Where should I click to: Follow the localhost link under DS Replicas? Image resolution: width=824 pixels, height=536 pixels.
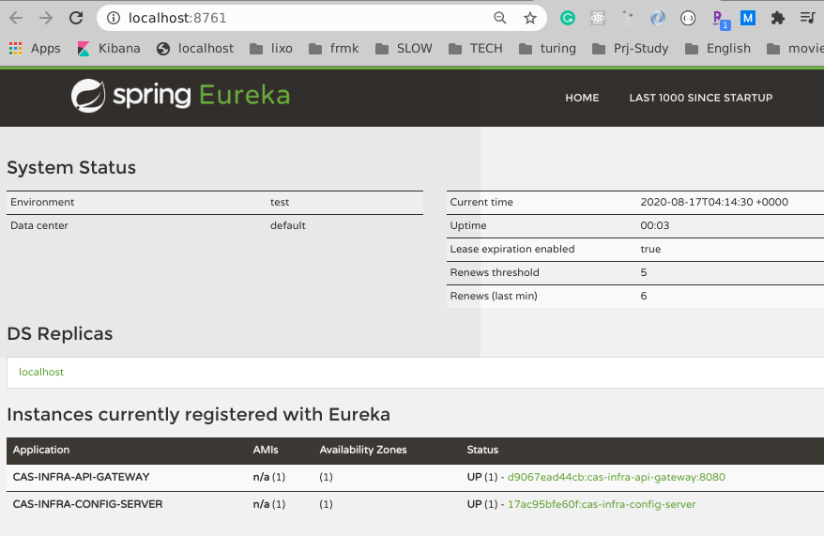[41, 372]
